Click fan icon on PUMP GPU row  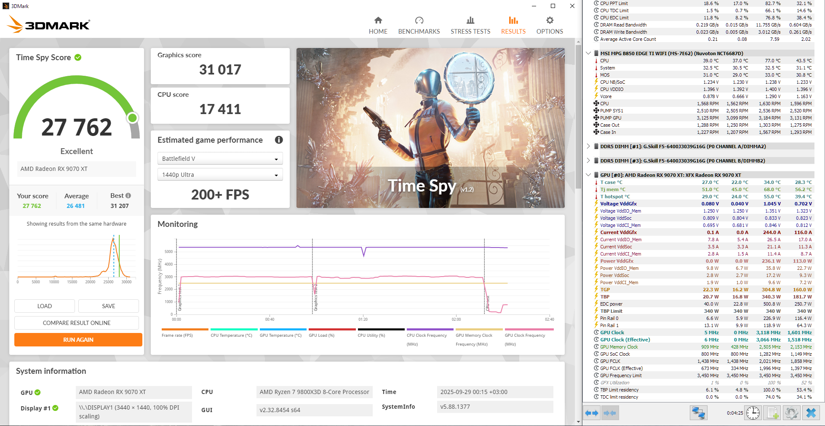596,118
